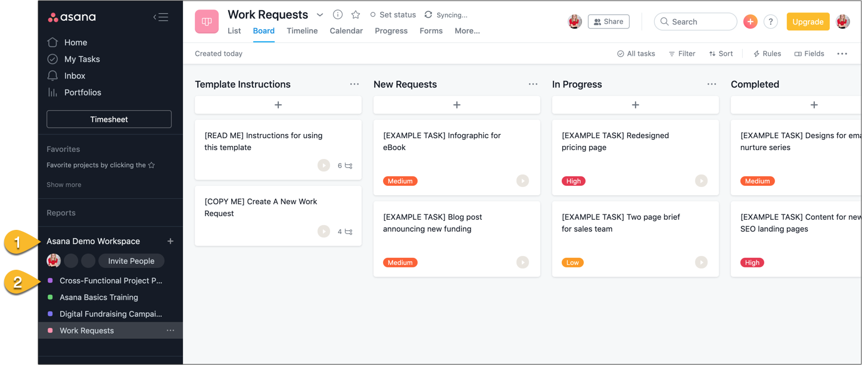The height and width of the screenshot is (365, 862).
Task: Open Rules
Action: [767, 54]
